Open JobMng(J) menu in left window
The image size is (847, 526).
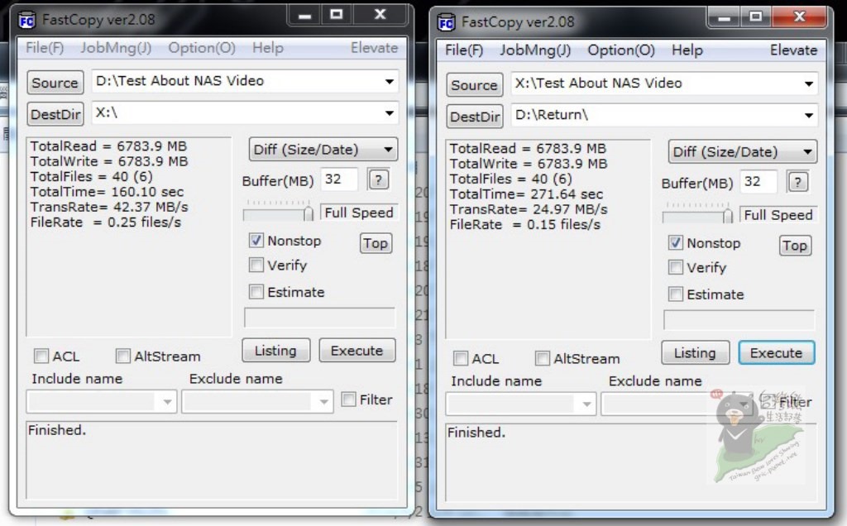point(116,48)
